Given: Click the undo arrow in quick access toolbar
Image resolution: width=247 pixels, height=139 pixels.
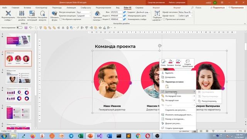Looking at the screenshot, I should pos(30,28).
